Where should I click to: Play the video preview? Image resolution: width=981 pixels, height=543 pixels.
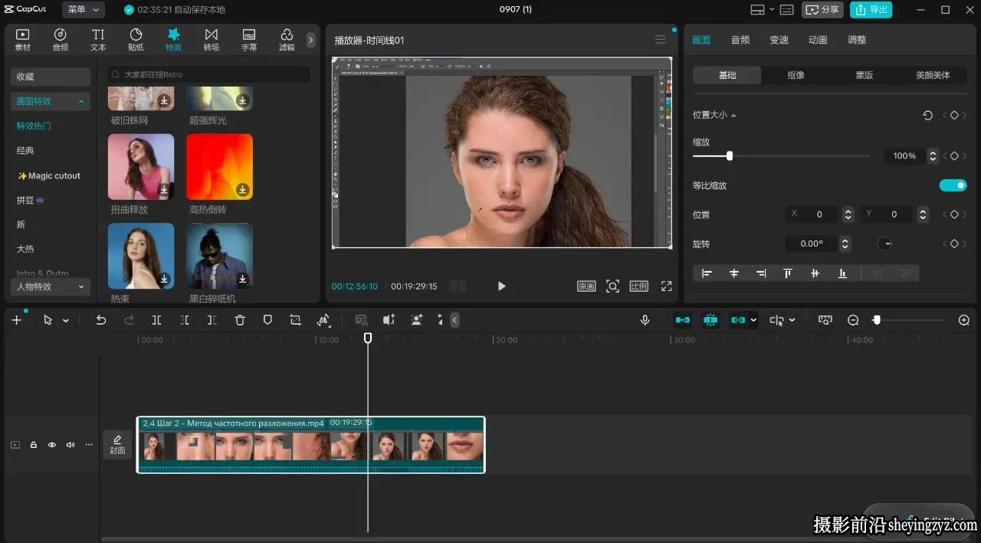tap(501, 286)
